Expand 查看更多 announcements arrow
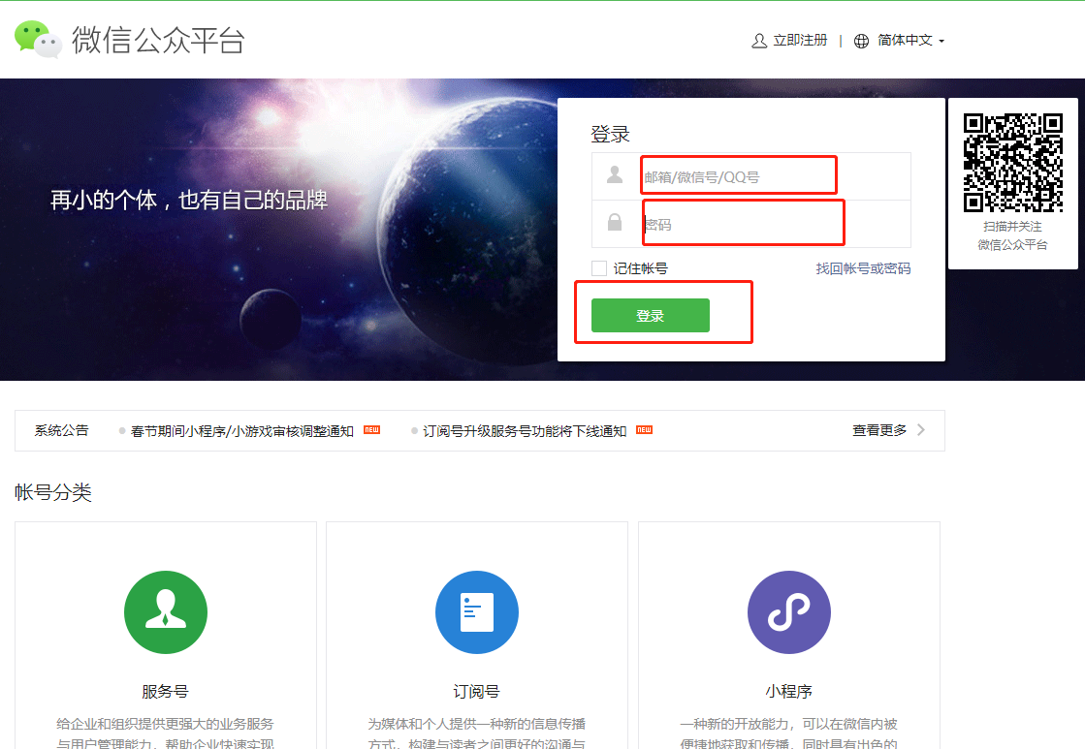 click(x=920, y=430)
